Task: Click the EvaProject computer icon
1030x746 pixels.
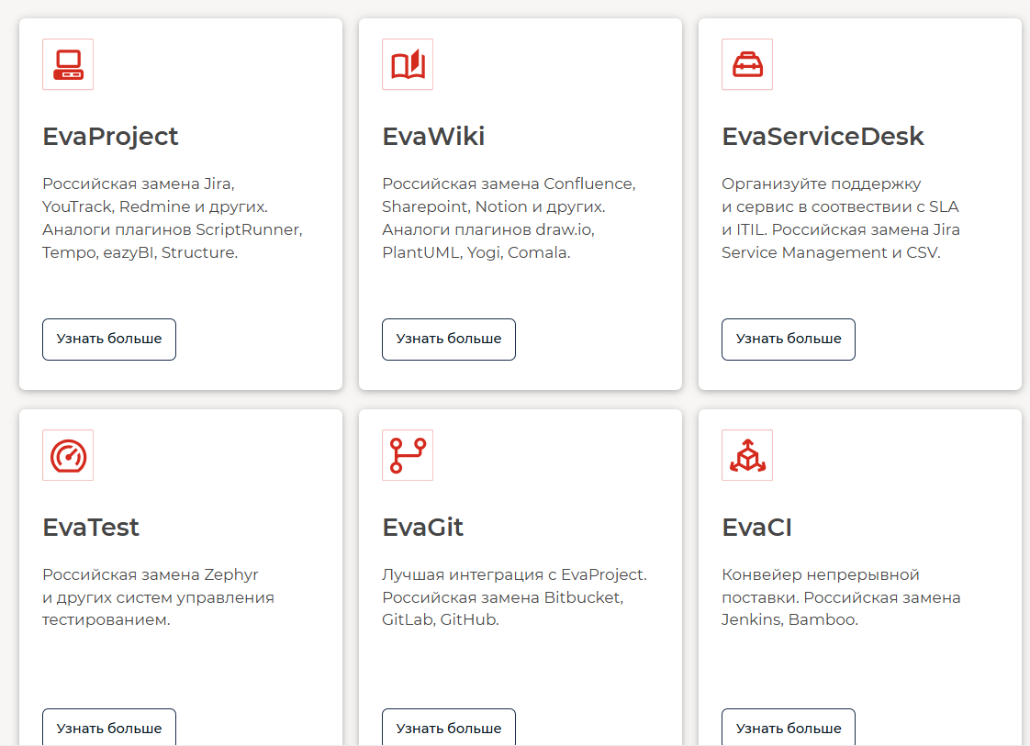Action: tap(68, 64)
